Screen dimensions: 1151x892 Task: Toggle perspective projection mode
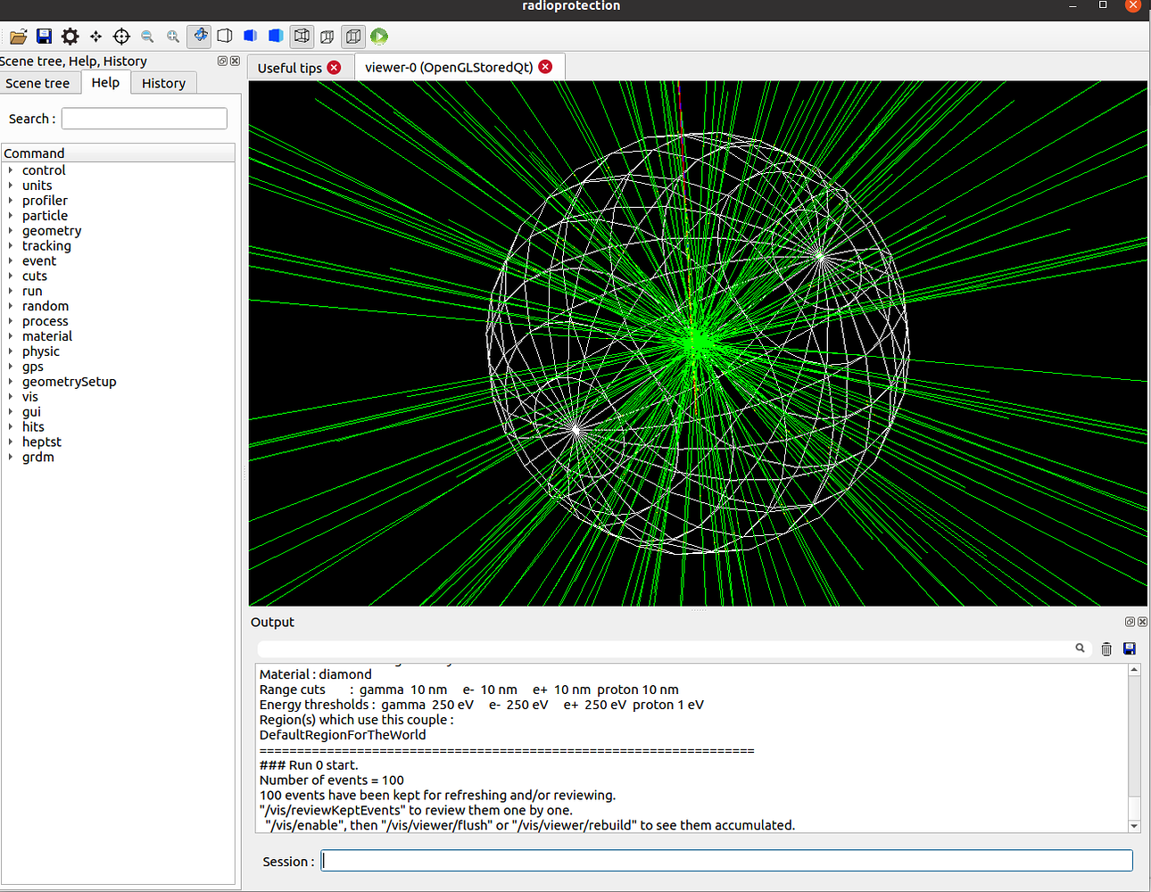pos(327,36)
